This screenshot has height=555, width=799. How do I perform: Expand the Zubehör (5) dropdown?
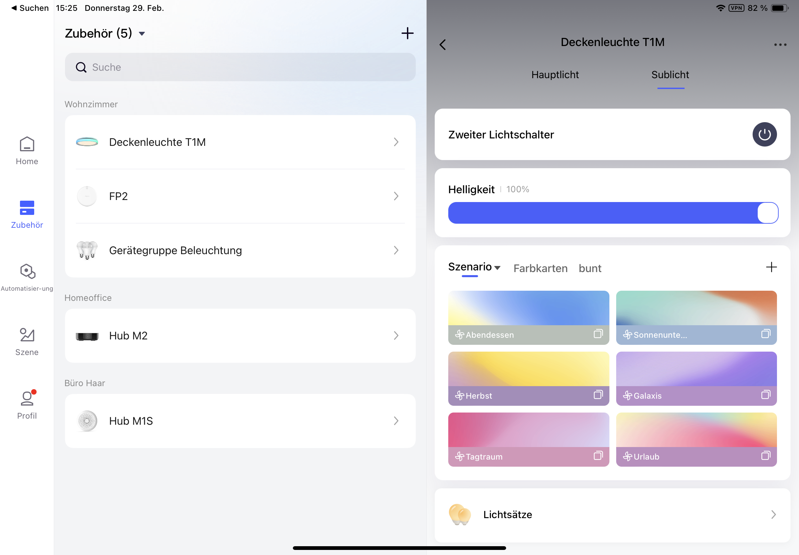click(x=142, y=34)
